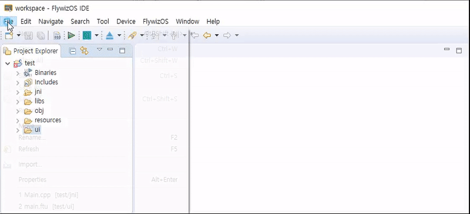Expand the resources folder

pyautogui.click(x=18, y=121)
